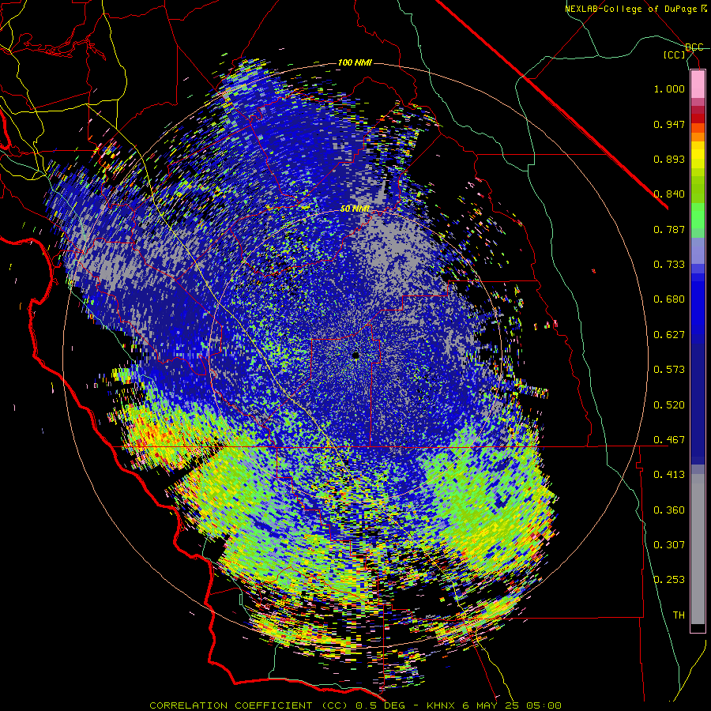Click the BCC label above the color scale
The width and height of the screenshot is (711, 711).
coord(694,47)
